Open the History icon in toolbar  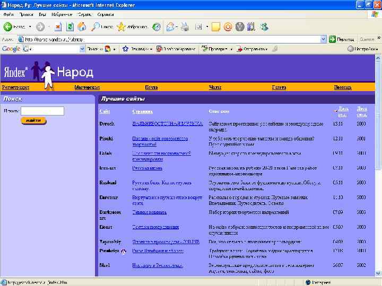[x=157, y=27]
